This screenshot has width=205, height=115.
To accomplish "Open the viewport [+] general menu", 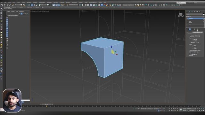I will (x=31, y=11).
